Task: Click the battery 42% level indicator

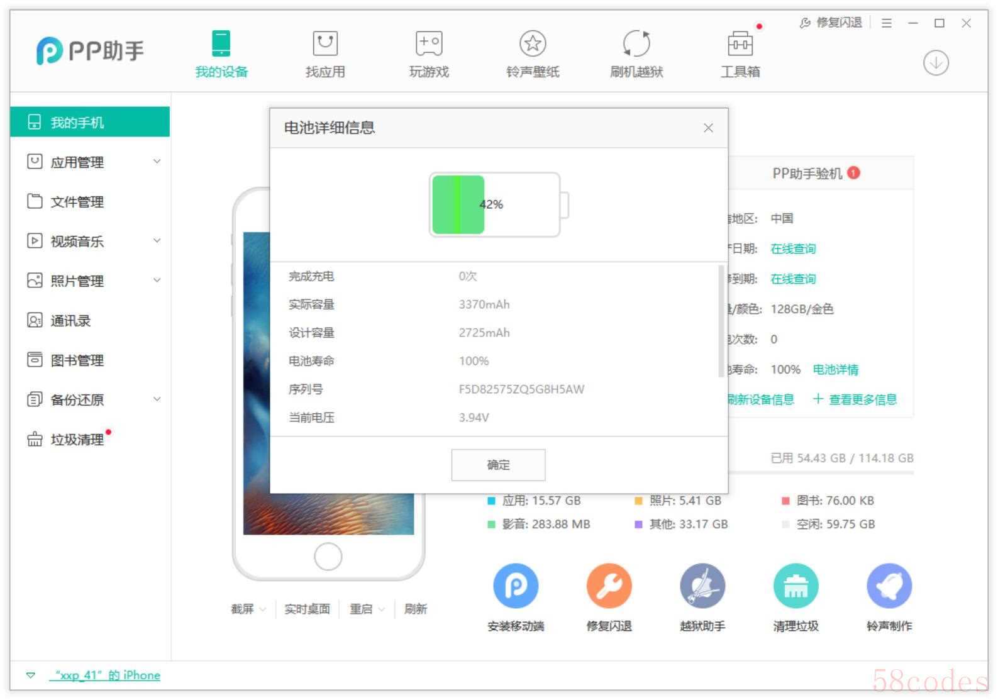Action: click(499, 204)
